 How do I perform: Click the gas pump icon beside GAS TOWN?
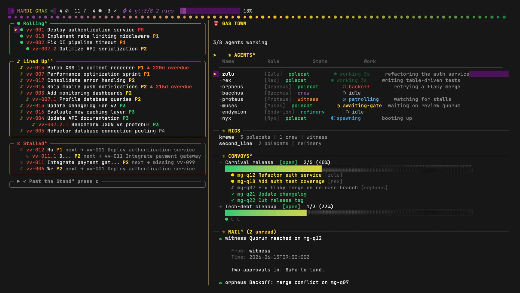(216, 24)
